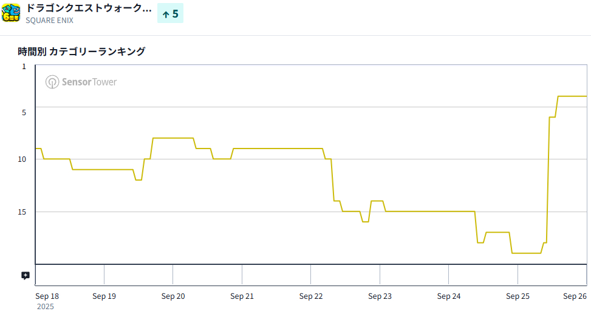
Task: Click the Sensor Tower watermark logo
Action: point(81,82)
